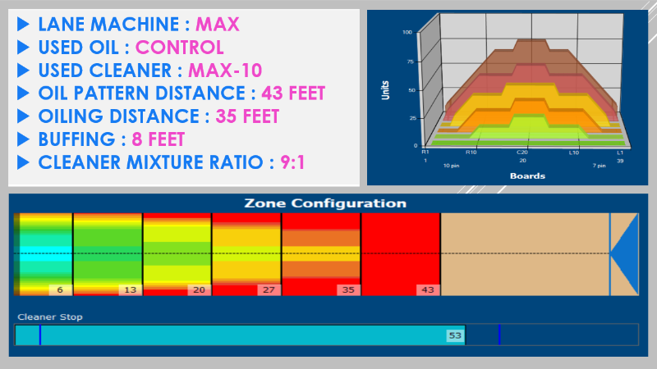657x369 pixels.
Task: Click the blue pin deck triangle
Action: pos(624,254)
